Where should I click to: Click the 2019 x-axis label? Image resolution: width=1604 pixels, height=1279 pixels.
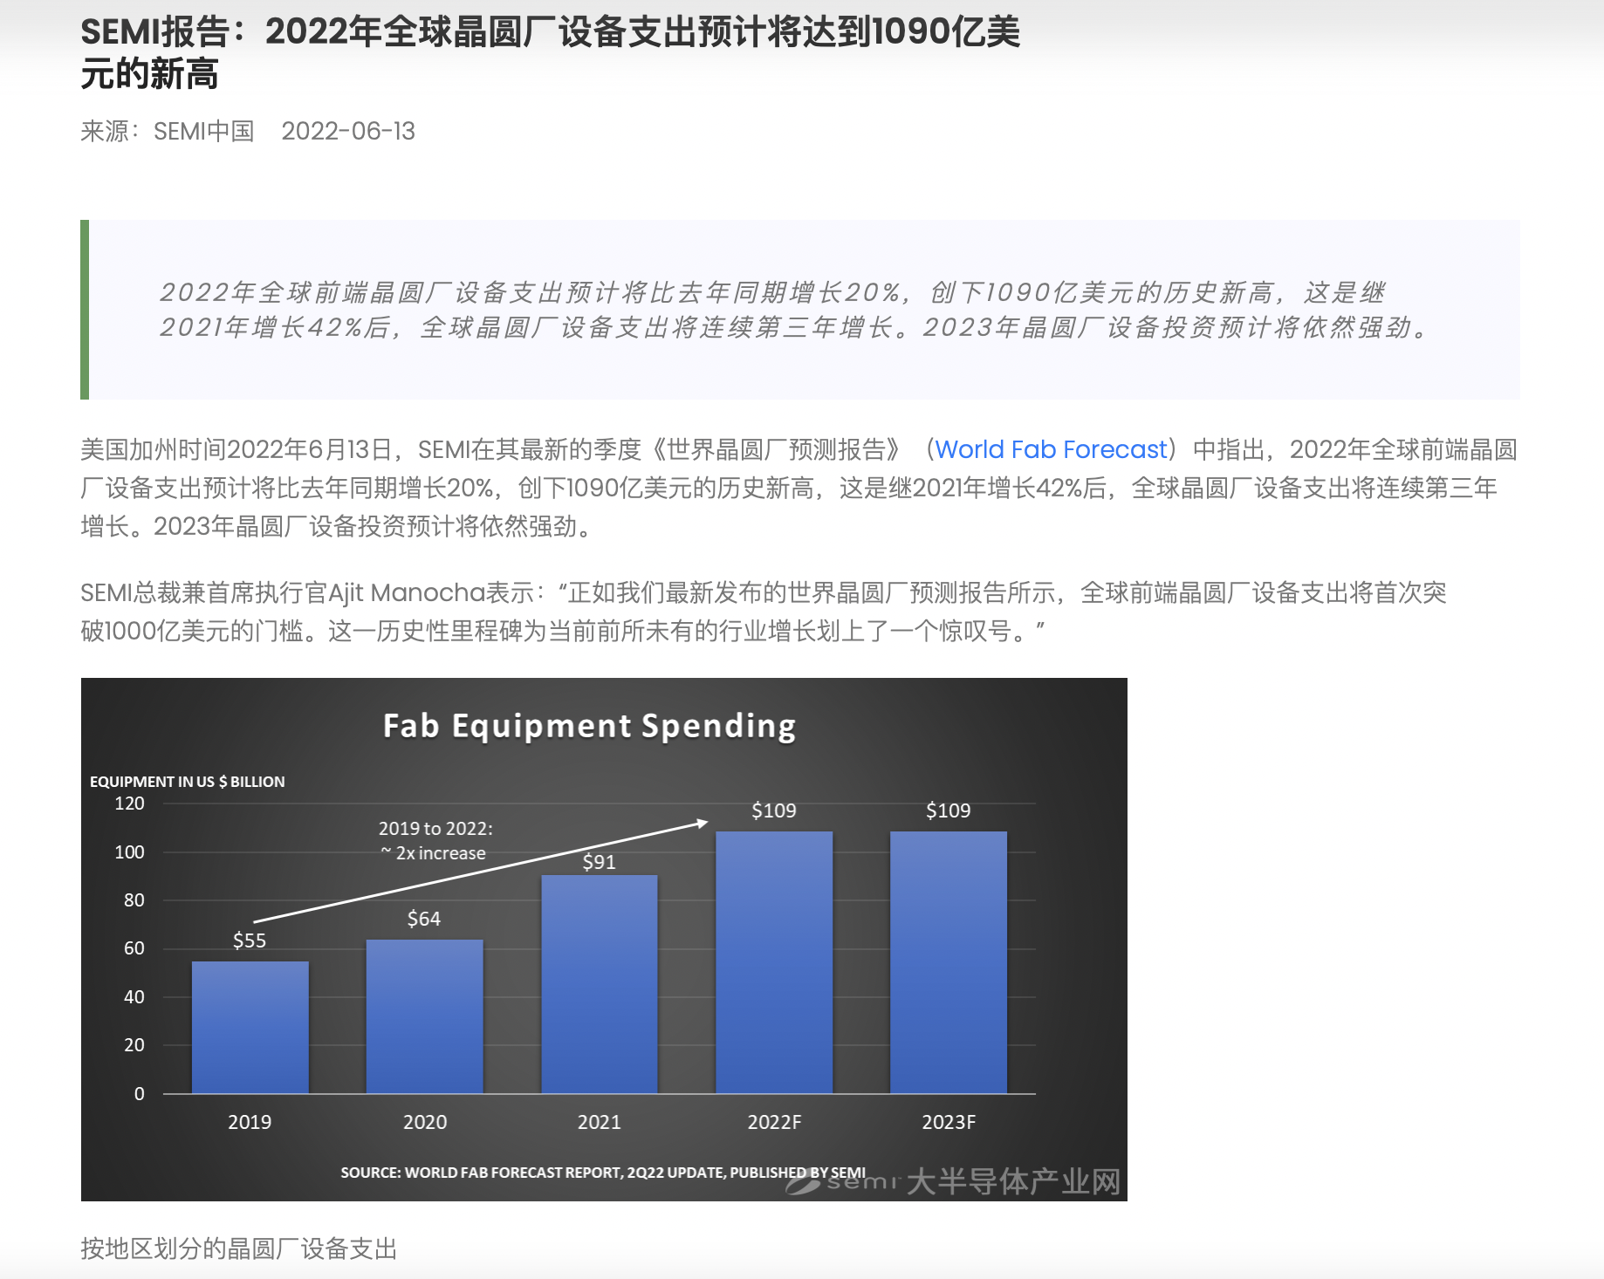tap(250, 1122)
